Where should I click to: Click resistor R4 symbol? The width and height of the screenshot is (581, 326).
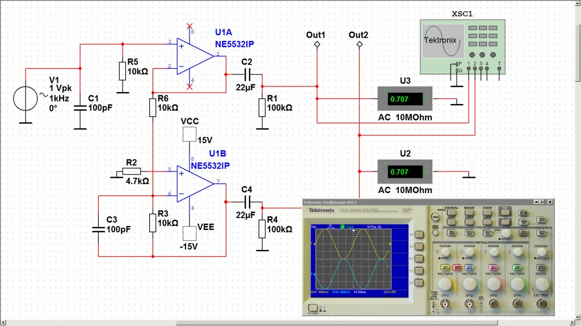point(262,229)
